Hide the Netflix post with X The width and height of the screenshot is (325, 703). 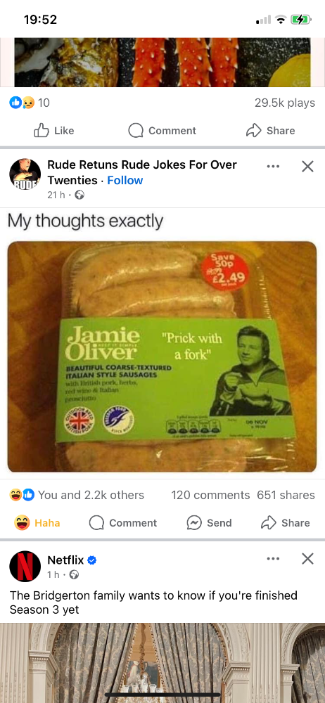coord(307,559)
